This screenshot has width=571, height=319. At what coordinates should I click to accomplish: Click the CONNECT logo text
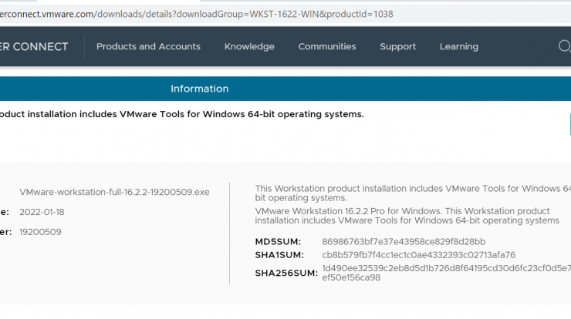pos(34,46)
